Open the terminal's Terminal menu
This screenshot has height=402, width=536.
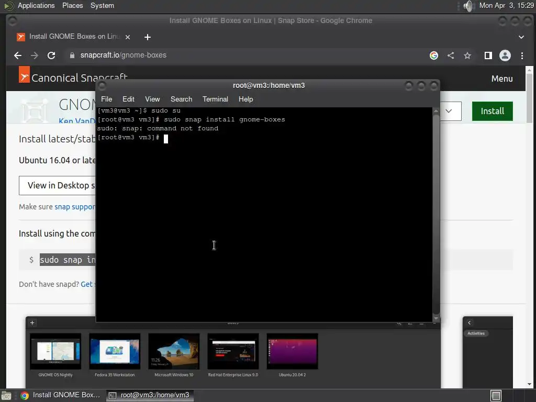point(215,99)
